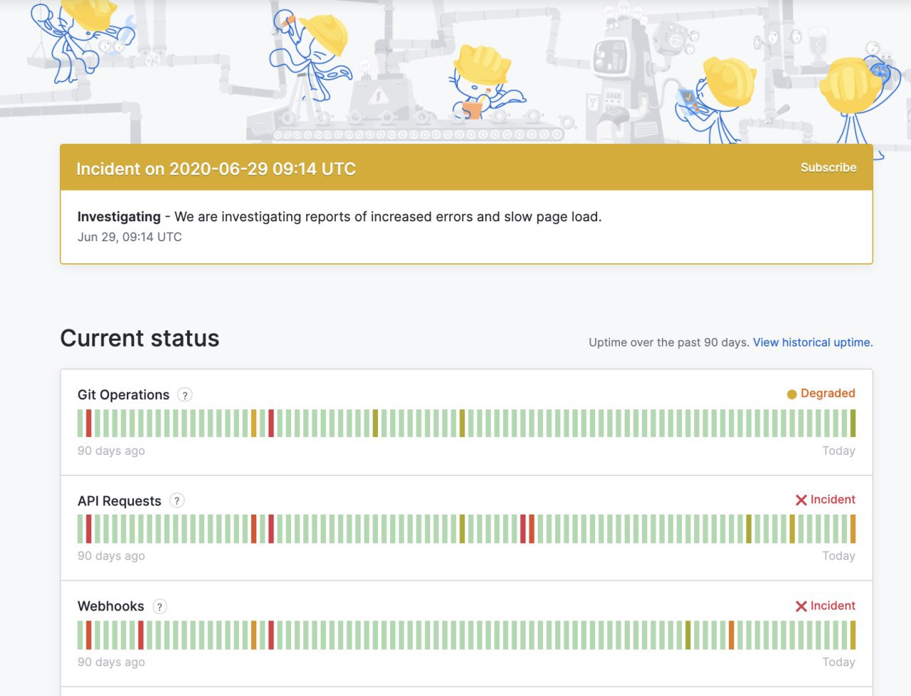Image resolution: width=911 pixels, height=696 pixels.
Task: Click the Git Operations heading
Action: pos(124,395)
